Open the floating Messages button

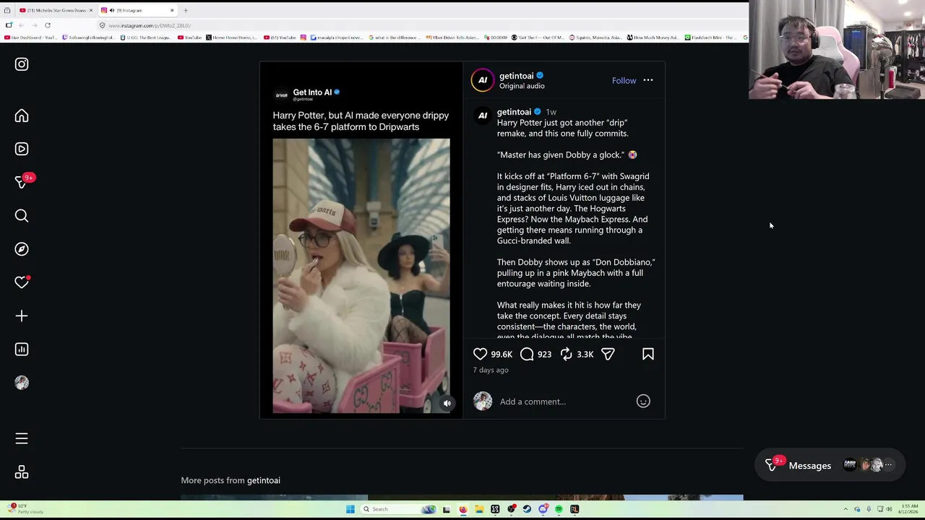(830, 466)
